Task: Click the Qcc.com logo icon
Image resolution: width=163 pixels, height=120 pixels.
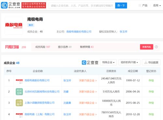Action: point(4,5)
